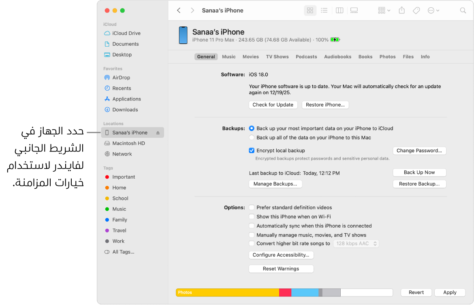Click the Share toolbar icon
The image size is (474, 305).
[x=402, y=11]
